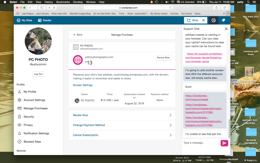The height and width of the screenshot is (163, 260).
Task: Click the Log Out button
Action: (38, 74)
